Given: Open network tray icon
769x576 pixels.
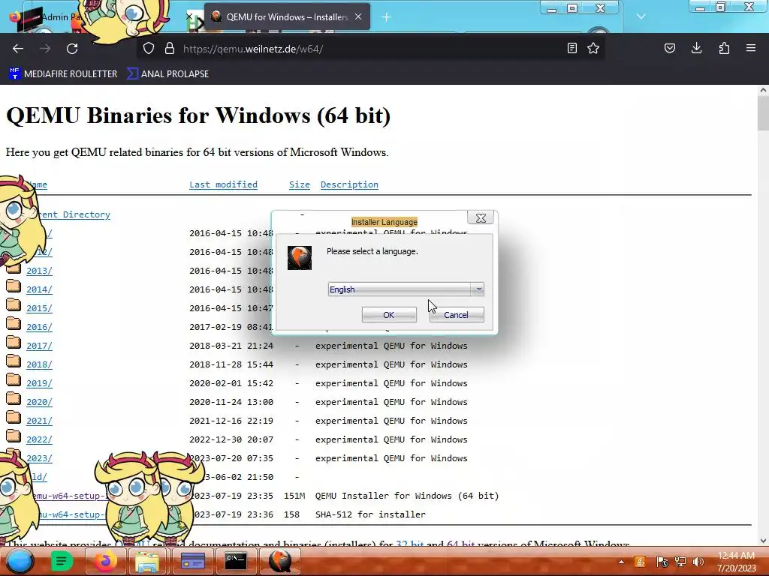Looking at the screenshot, I should [x=680, y=562].
